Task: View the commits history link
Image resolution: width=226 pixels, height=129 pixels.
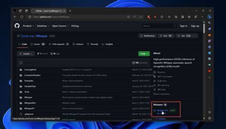Action: coord(140,63)
